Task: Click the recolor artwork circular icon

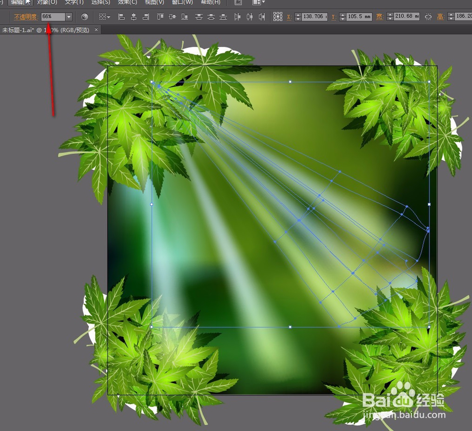Action: [84, 17]
